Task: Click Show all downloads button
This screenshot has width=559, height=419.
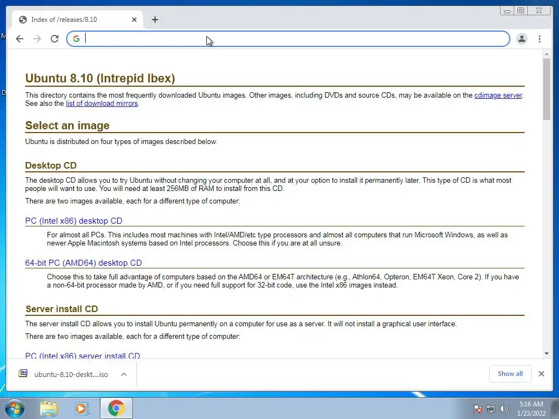Action: click(x=510, y=374)
